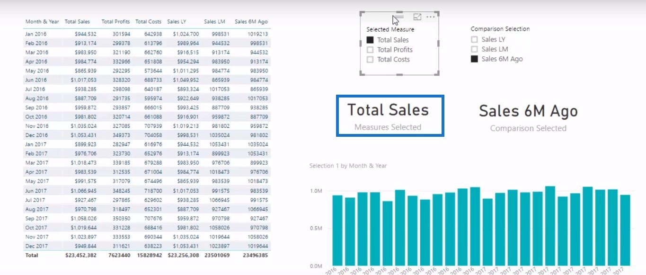Click the Comparison Selection slicer title
Image resolution: width=646 pixels, height=275 pixels.
point(500,29)
